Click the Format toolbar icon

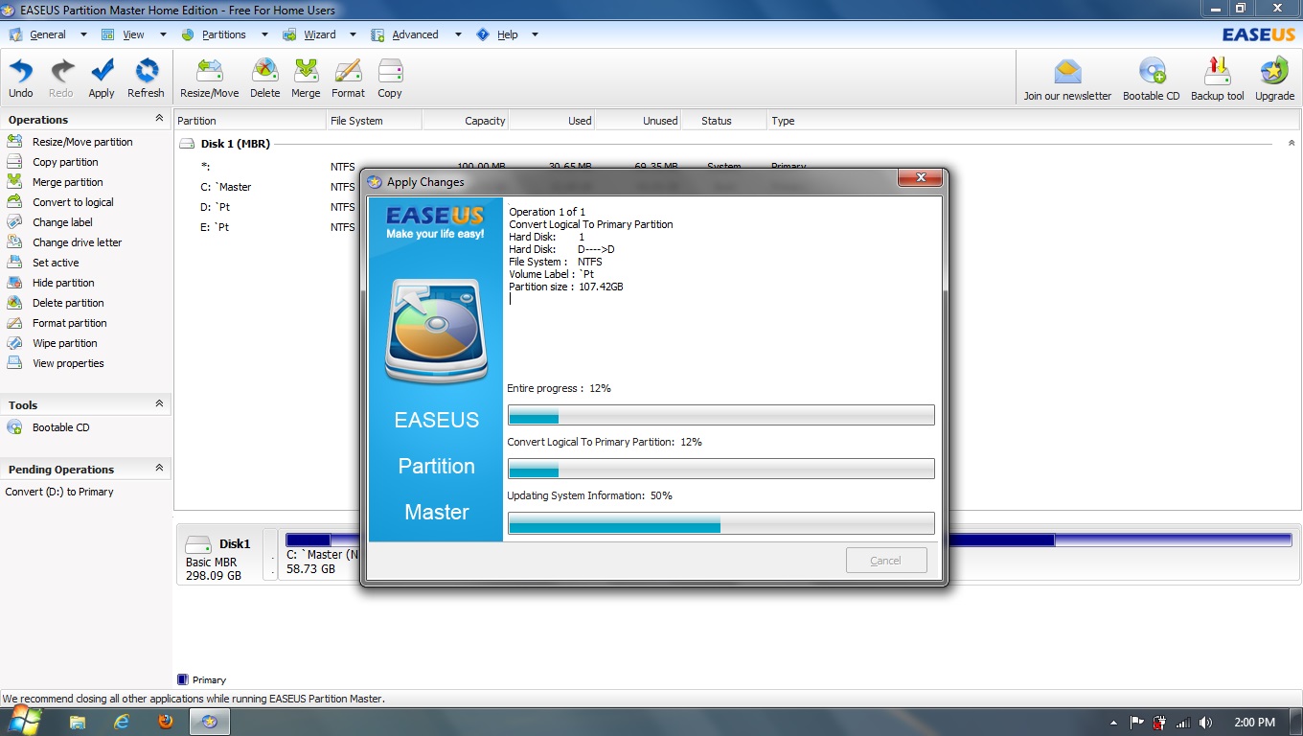(x=348, y=79)
